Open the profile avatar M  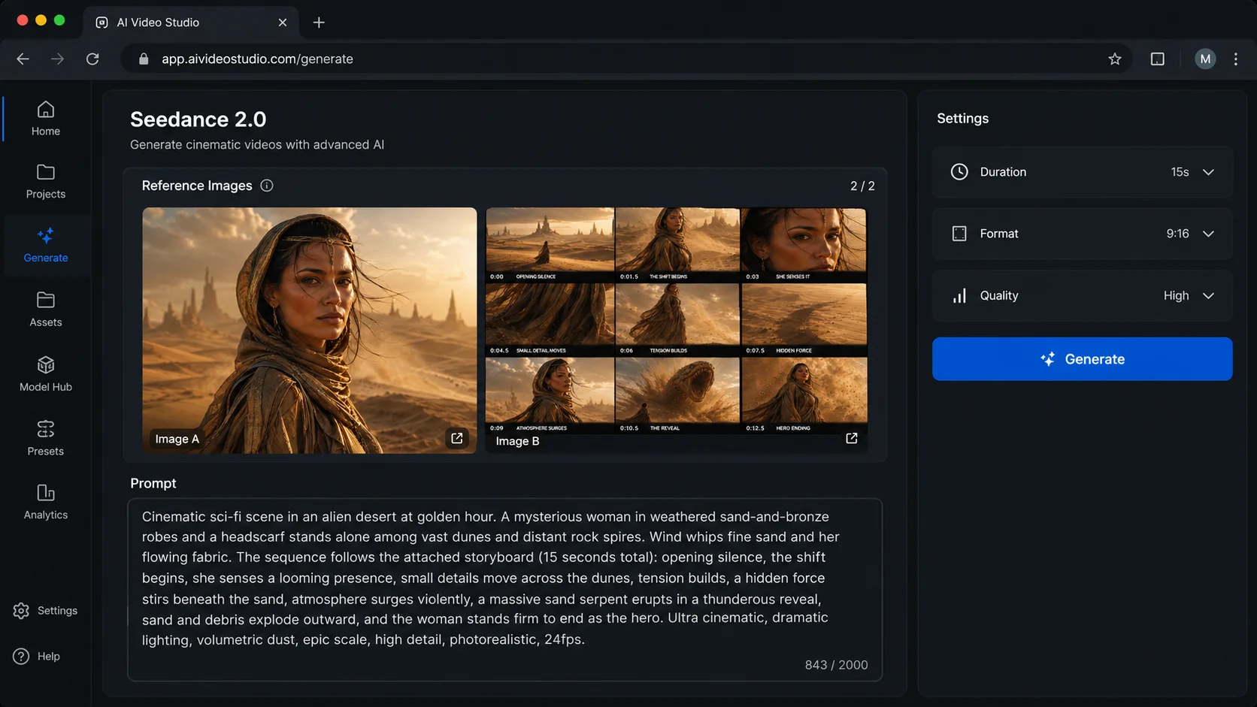1205,59
